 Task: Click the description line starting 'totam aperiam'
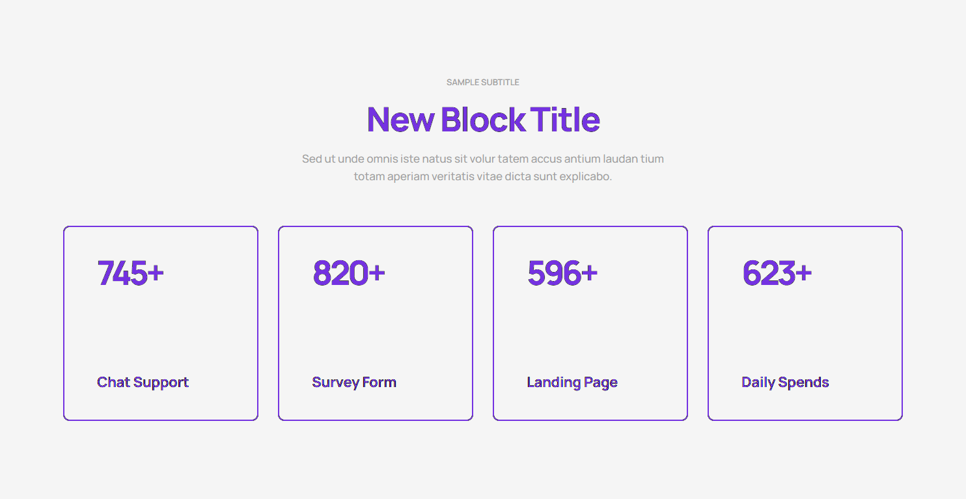coord(482,176)
